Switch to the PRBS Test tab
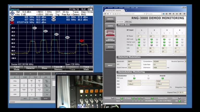The width and height of the screenshot is (200, 112). [128, 22]
